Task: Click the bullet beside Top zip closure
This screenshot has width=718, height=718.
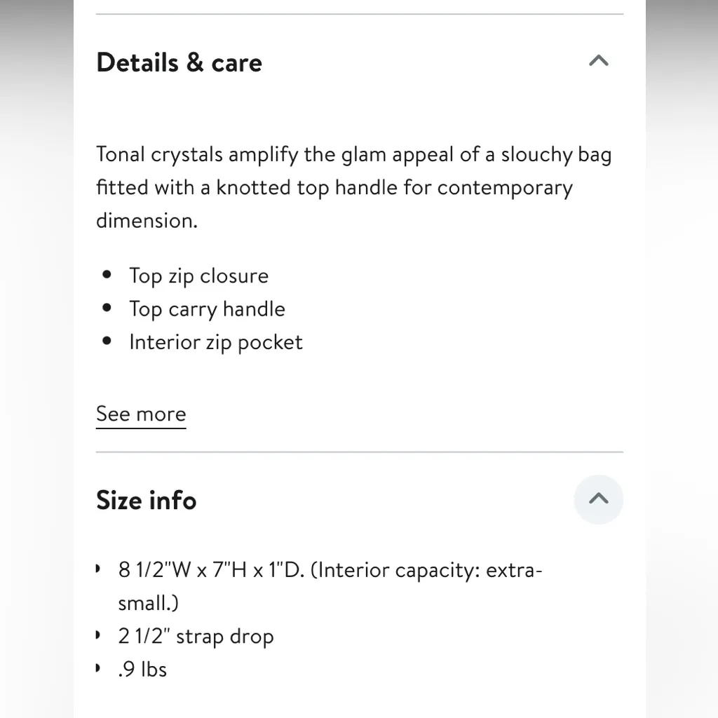Action: 107,275
